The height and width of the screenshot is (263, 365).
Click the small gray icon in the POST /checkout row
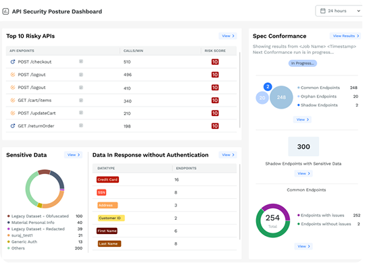81,61
